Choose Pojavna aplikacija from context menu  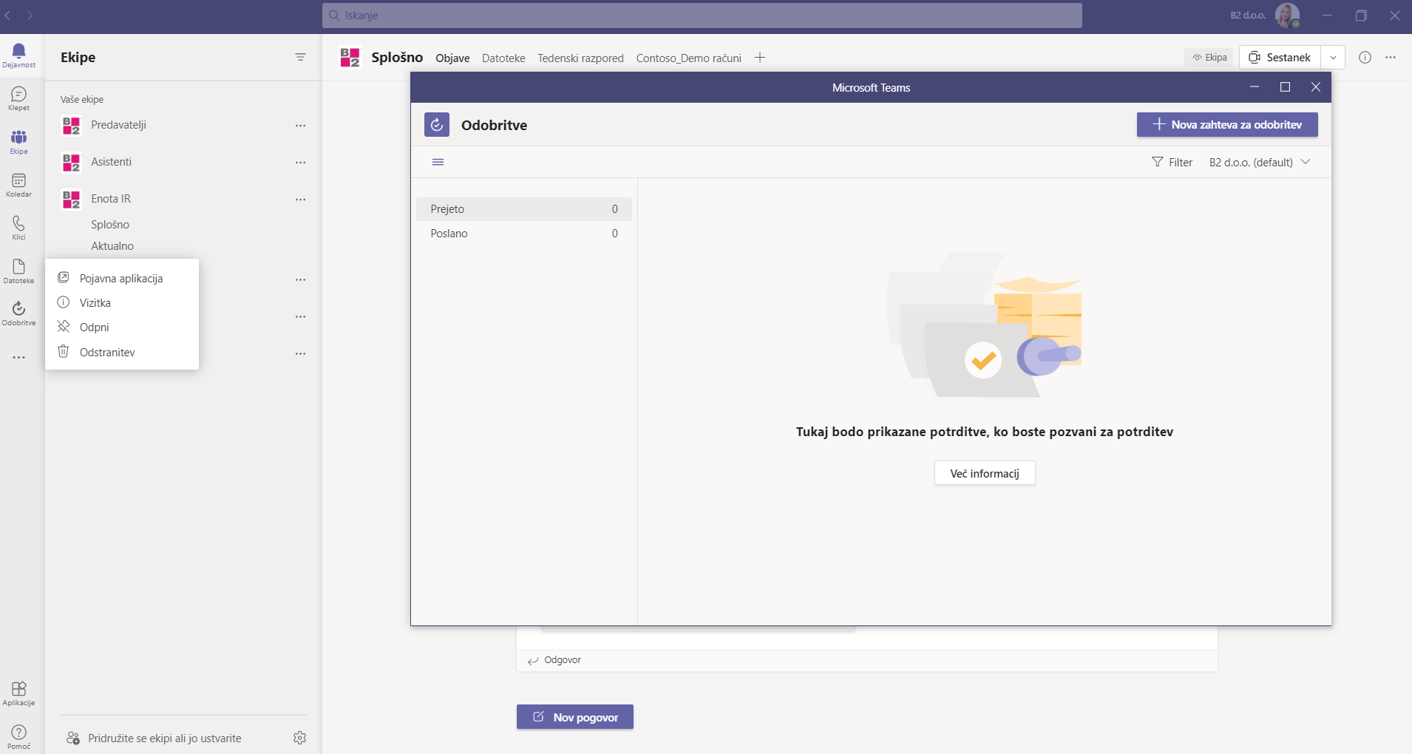(122, 278)
